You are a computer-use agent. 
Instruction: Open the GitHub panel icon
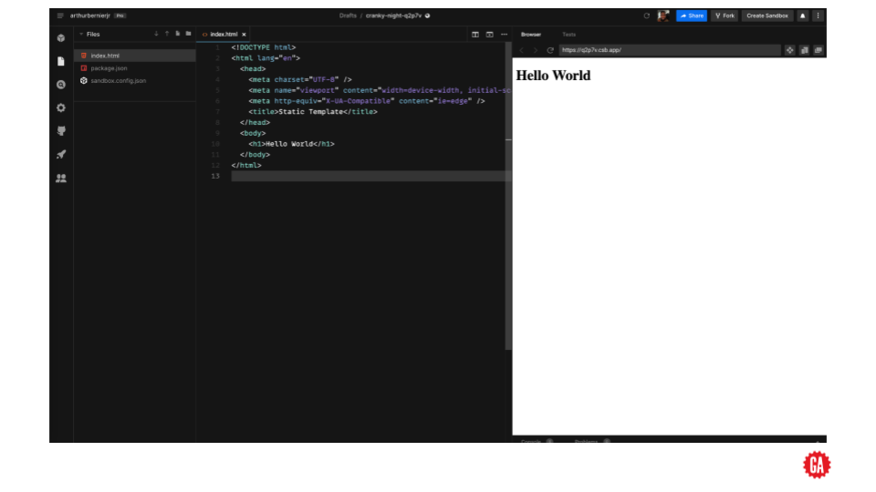pos(61,131)
